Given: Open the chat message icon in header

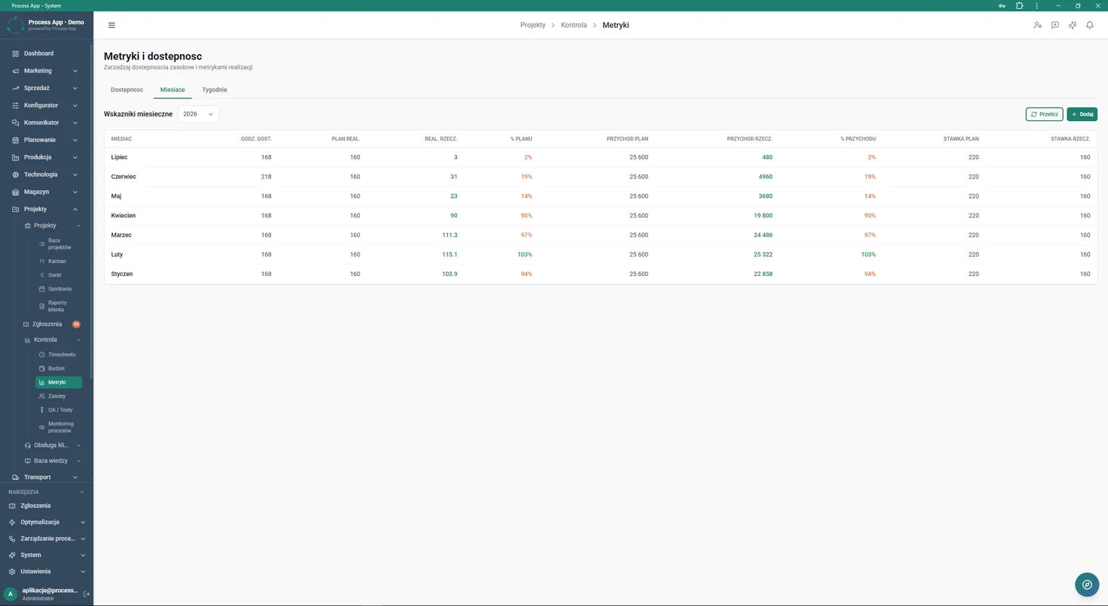Looking at the screenshot, I should click(x=1055, y=25).
